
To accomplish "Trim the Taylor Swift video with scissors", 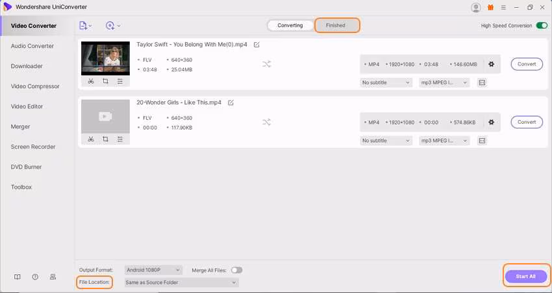I will coord(91,81).
